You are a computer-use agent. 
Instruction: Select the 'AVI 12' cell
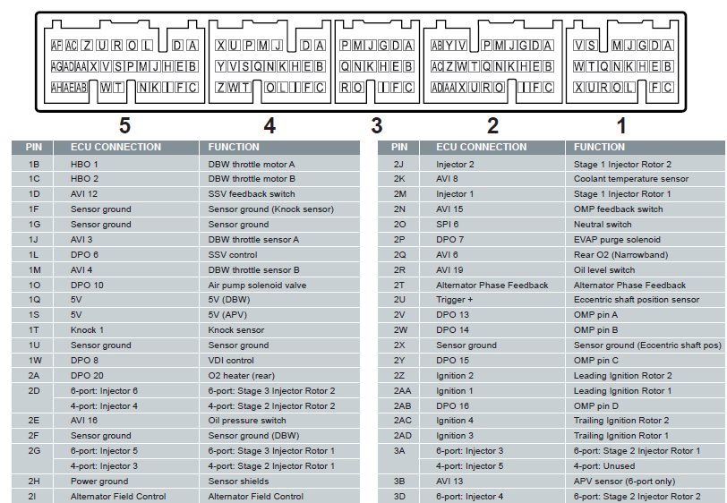point(126,194)
